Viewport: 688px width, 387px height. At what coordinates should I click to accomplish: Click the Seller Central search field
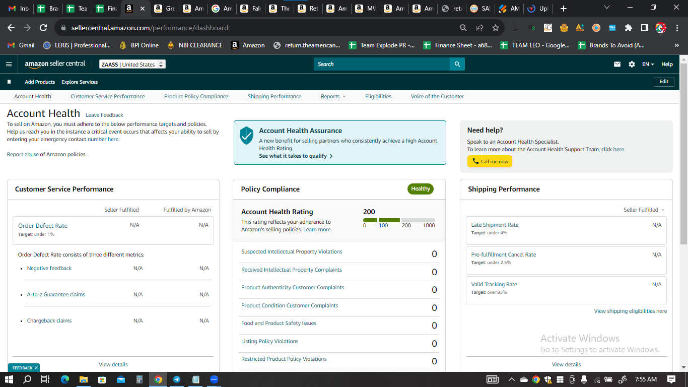pos(382,64)
